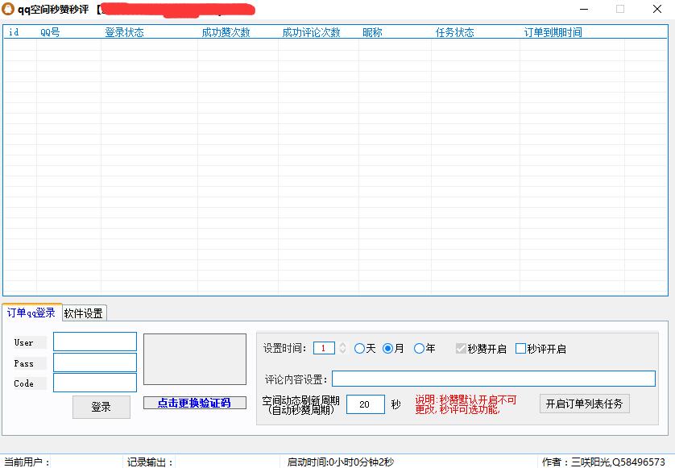Viewport: 675px width, 468px height.
Task: Click the QQ penguin app icon in title bar
Action: 9,10
